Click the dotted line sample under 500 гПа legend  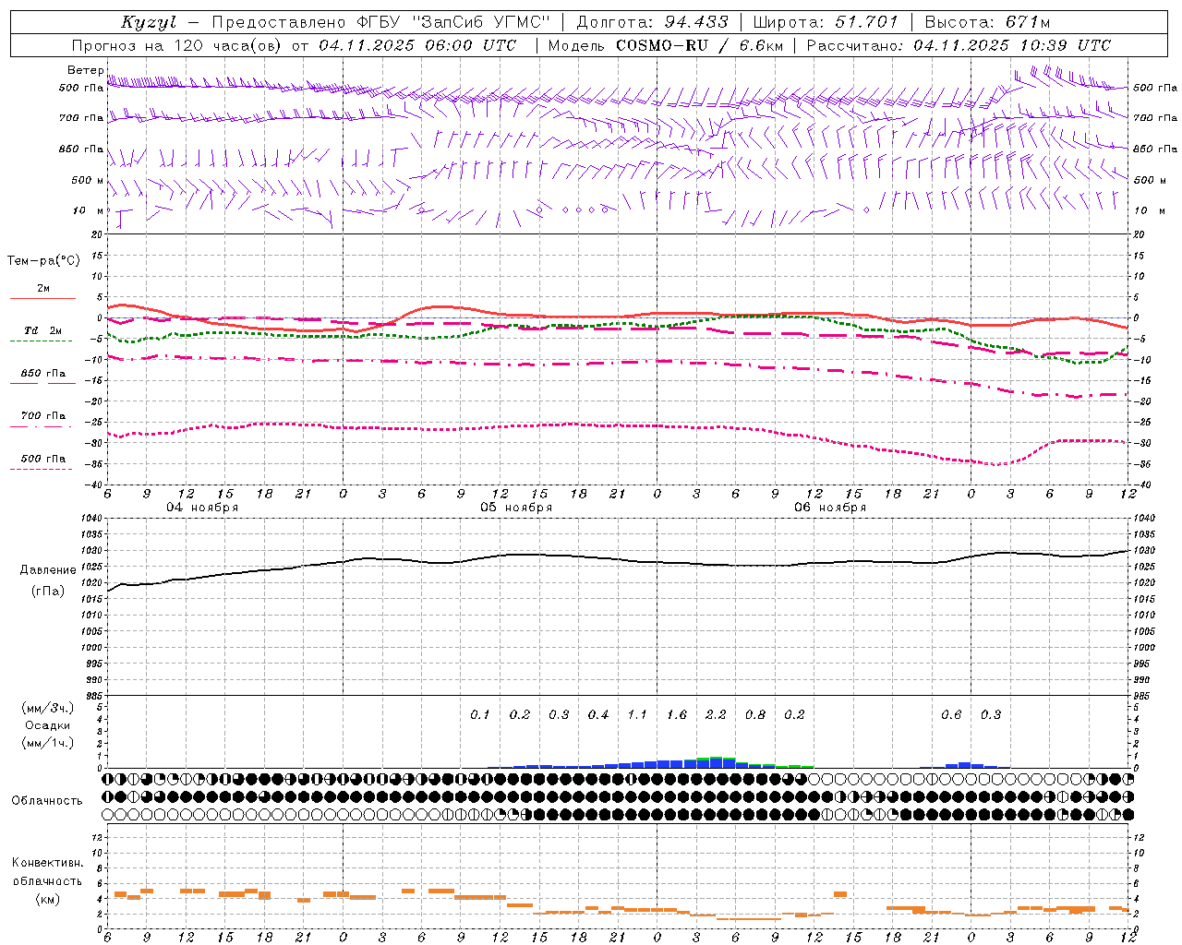click(41, 469)
